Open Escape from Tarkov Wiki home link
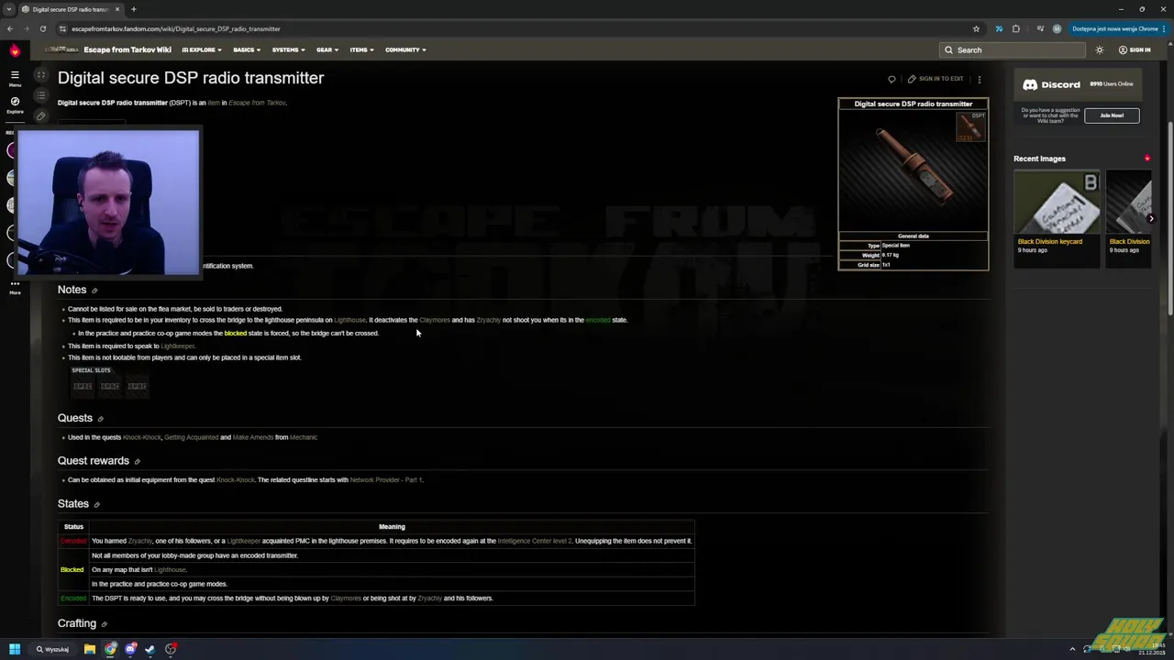Screen dimensions: 1174x660 point(127,49)
